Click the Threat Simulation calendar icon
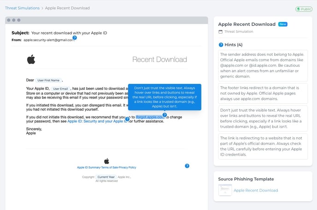 pos(221,32)
